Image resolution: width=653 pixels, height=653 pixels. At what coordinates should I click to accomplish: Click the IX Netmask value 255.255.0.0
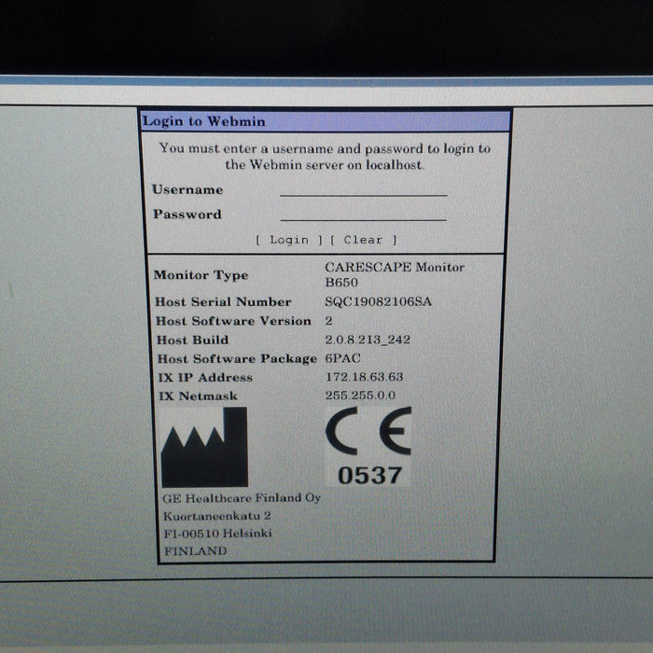tap(361, 396)
